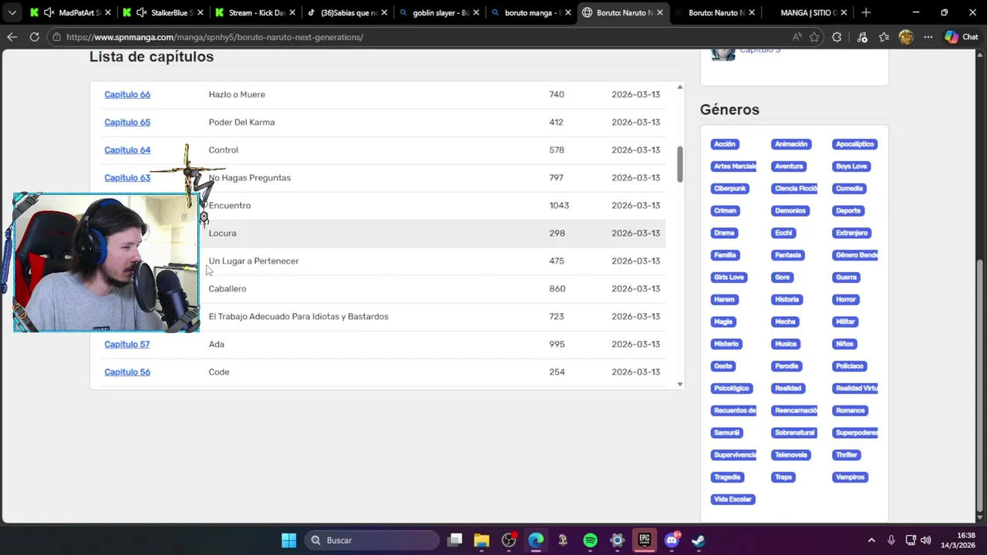Open Steam from the taskbar
Image resolution: width=987 pixels, height=555 pixels.
[x=698, y=540]
